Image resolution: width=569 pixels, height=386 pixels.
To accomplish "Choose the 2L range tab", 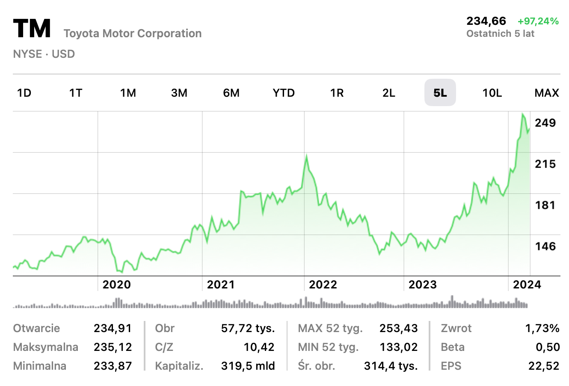I will (x=389, y=93).
